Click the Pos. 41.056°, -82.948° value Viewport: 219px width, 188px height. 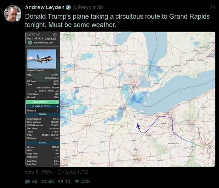pyautogui.click(x=50, y=135)
